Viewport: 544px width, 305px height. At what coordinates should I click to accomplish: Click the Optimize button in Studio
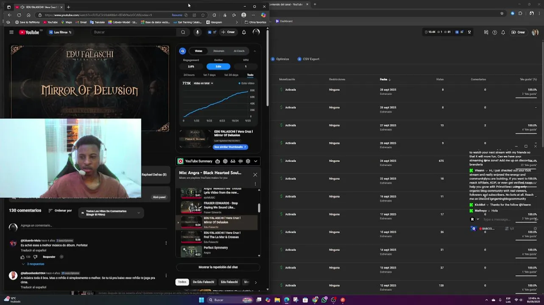click(x=280, y=59)
